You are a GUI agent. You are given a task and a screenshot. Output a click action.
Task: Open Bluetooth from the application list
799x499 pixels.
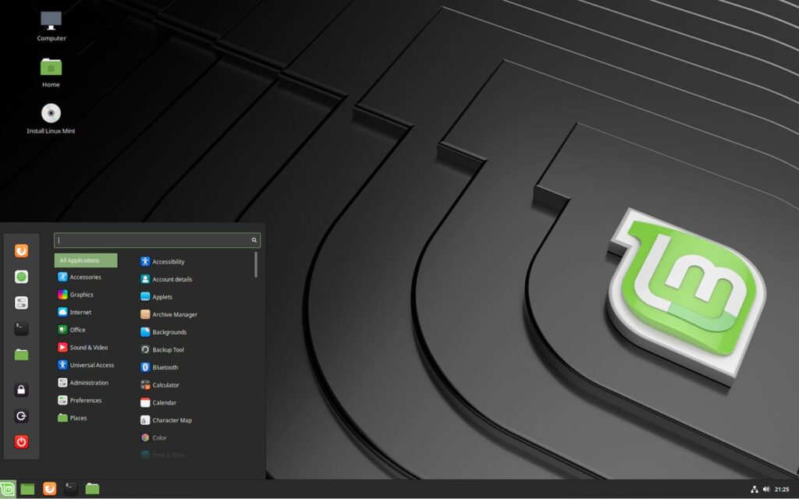pos(159,367)
